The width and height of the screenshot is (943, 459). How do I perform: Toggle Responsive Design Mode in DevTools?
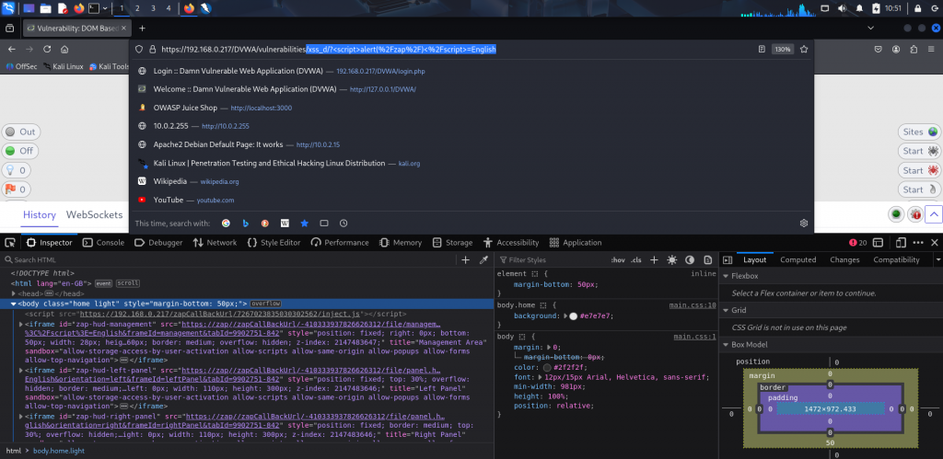(901, 243)
